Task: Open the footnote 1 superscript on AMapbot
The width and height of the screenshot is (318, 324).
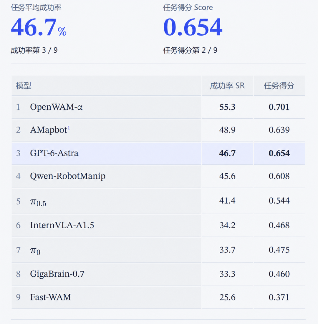Action: click(x=69, y=128)
